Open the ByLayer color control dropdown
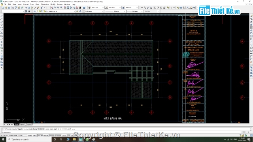 pyautogui.click(x=94, y=11)
